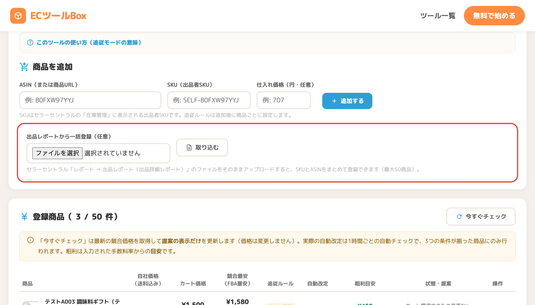Click the 今すぐチェック refresh button
The height and width of the screenshot is (305, 535).
pyautogui.click(x=481, y=216)
